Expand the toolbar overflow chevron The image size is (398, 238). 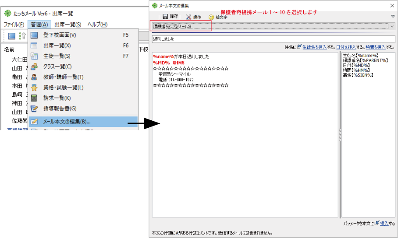tap(393, 16)
